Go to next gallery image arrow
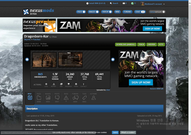 pyautogui.click(x=113, y=59)
